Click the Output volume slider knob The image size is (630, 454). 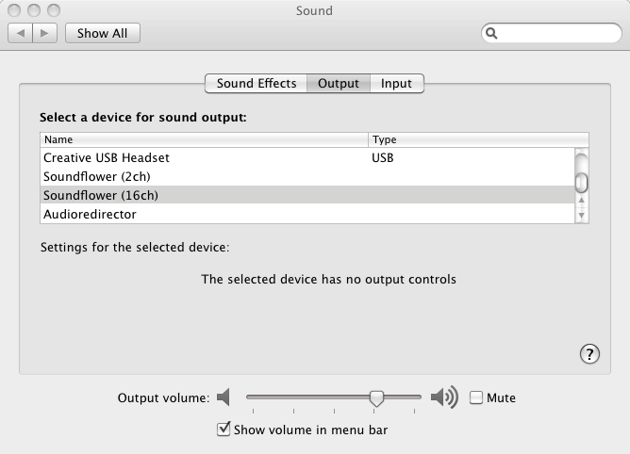point(376,398)
